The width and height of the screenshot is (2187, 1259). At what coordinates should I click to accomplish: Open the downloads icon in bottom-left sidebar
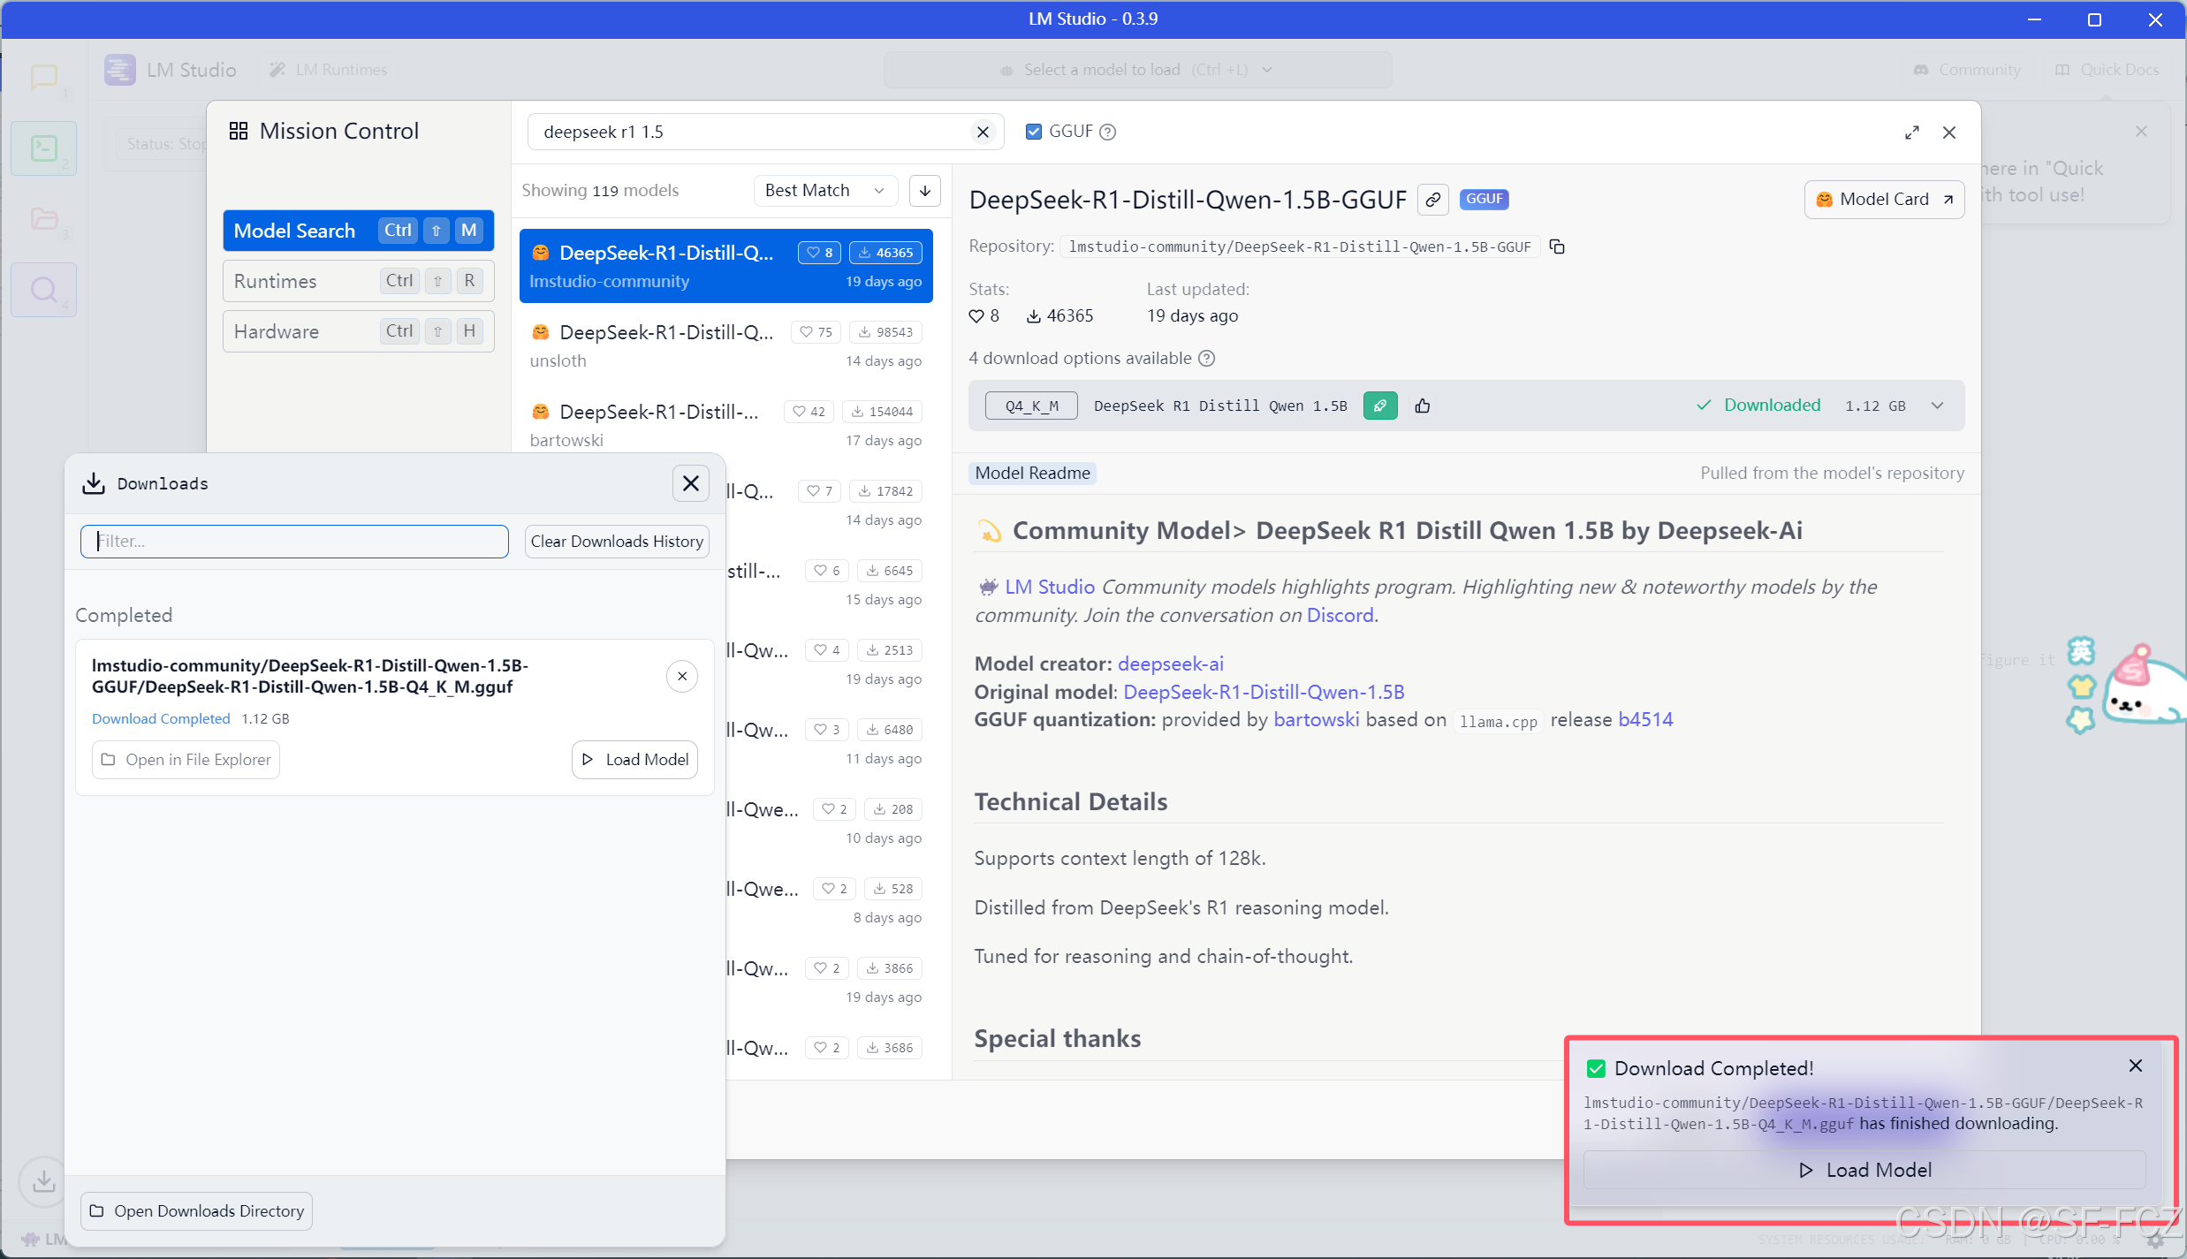(43, 1180)
